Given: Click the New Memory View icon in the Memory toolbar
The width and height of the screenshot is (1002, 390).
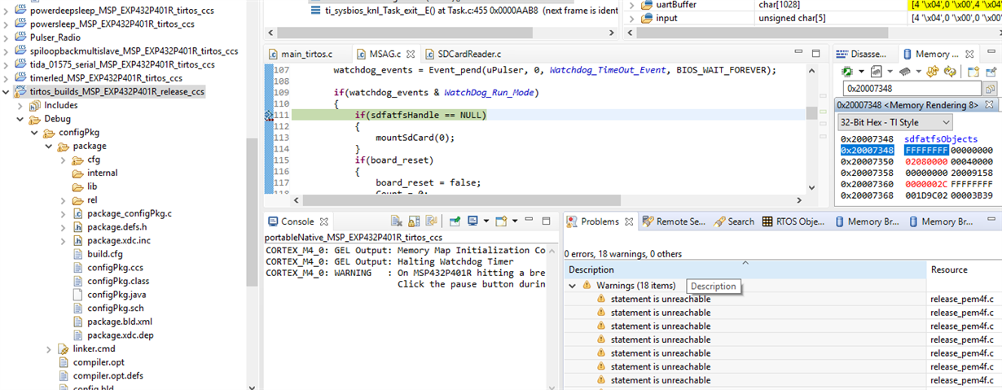Looking at the screenshot, I should coord(973,72).
